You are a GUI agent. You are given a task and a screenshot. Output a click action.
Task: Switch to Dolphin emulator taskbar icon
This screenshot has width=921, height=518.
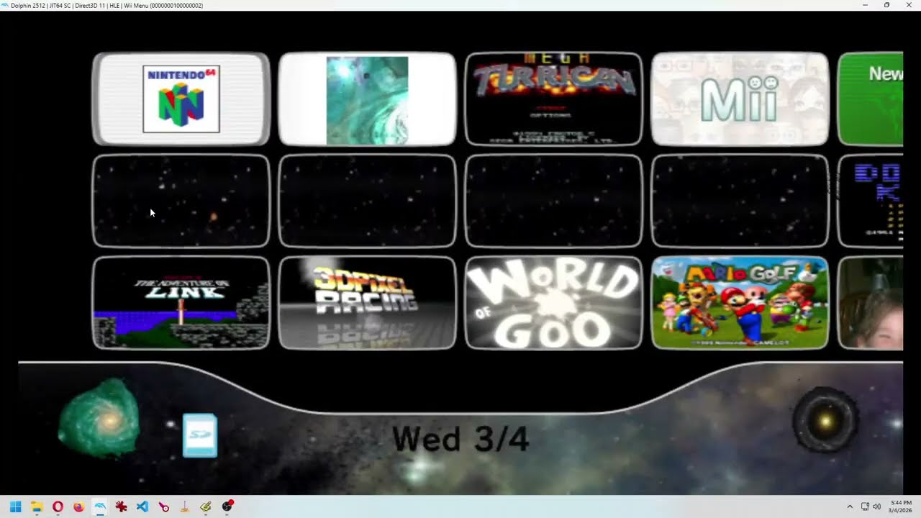(100, 506)
